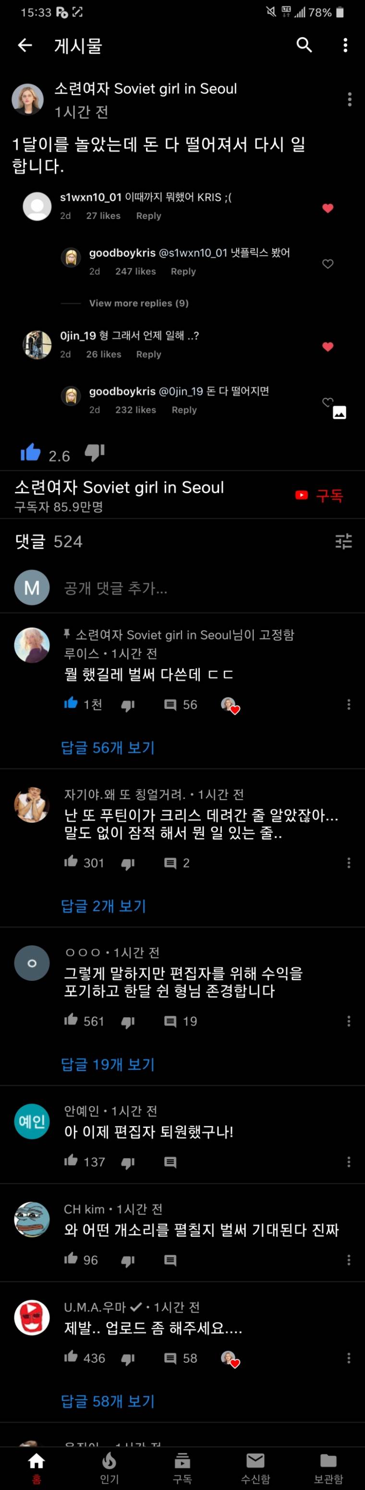The width and height of the screenshot is (365, 1490).
Task: Toggle the blue like on the post
Action: click(x=31, y=452)
